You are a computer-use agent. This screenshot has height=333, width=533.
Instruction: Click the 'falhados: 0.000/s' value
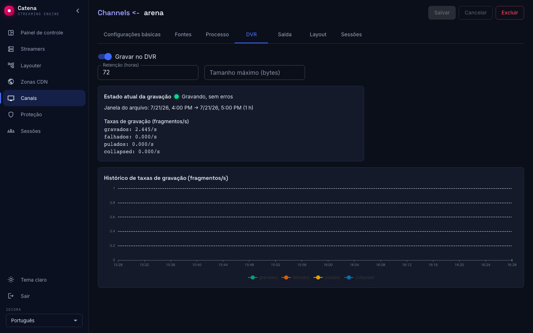(130, 137)
